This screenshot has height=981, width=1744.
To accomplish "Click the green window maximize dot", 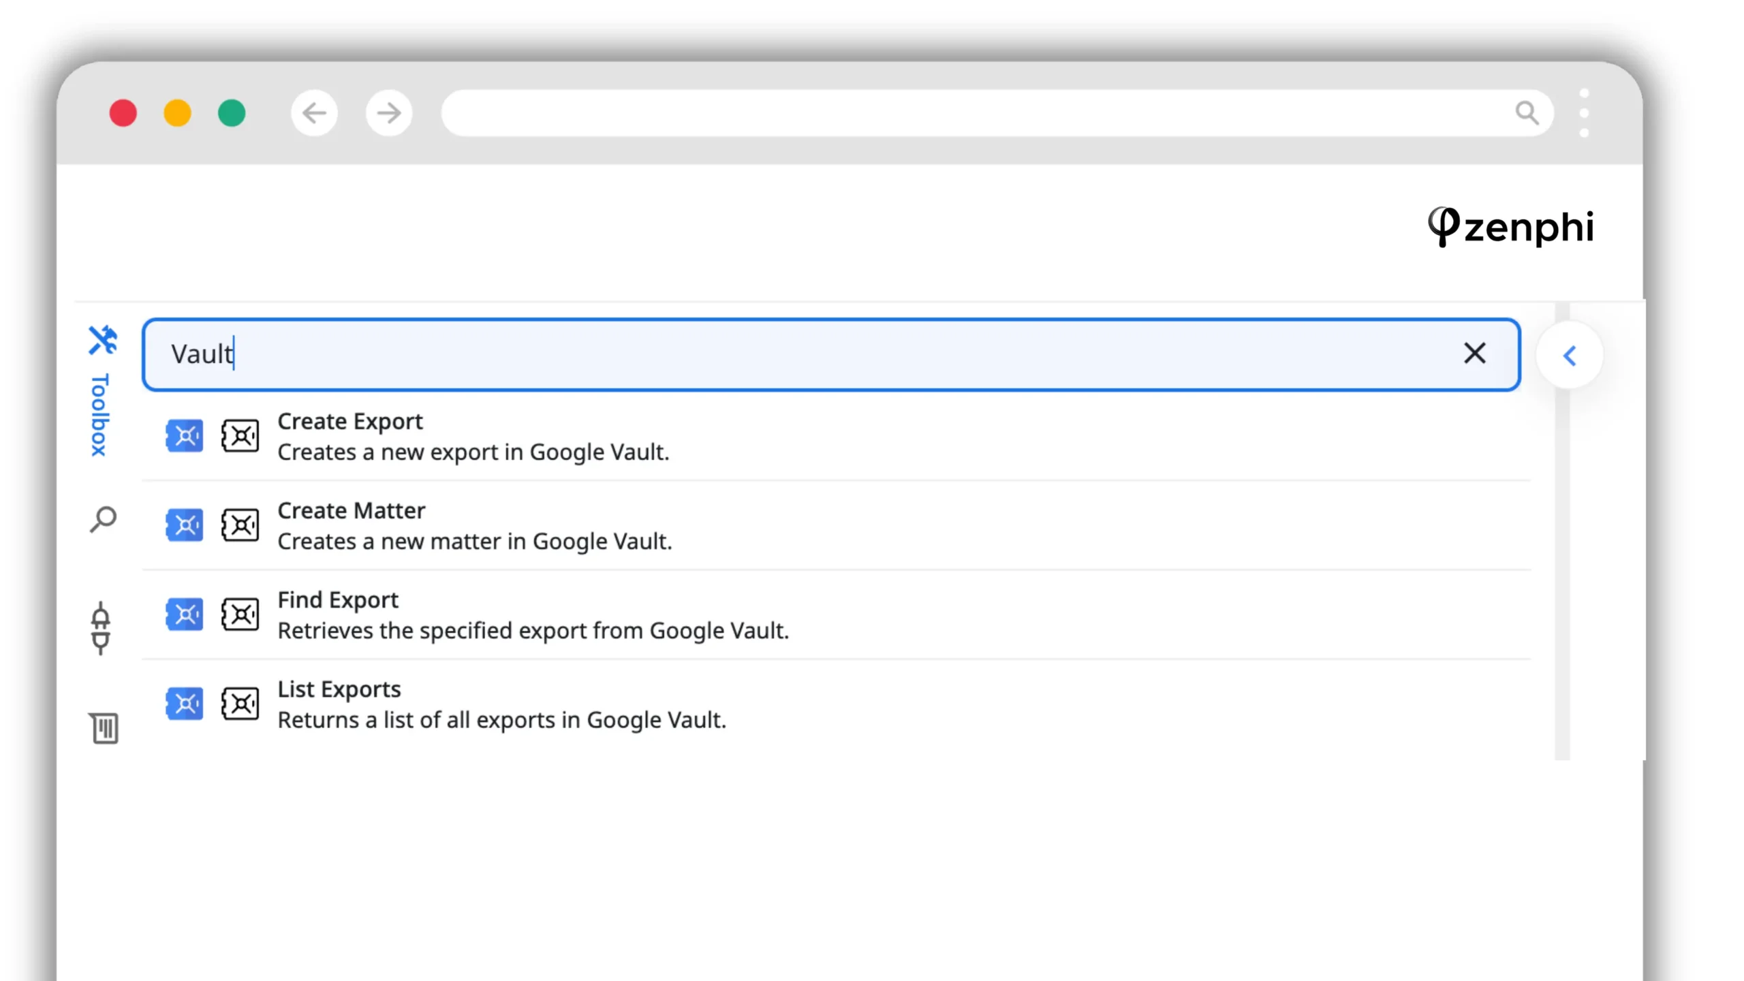I will coord(232,113).
